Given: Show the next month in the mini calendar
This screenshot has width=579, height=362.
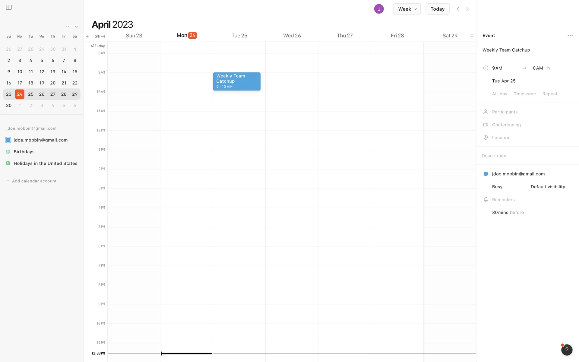Looking at the screenshot, I should coord(76,27).
